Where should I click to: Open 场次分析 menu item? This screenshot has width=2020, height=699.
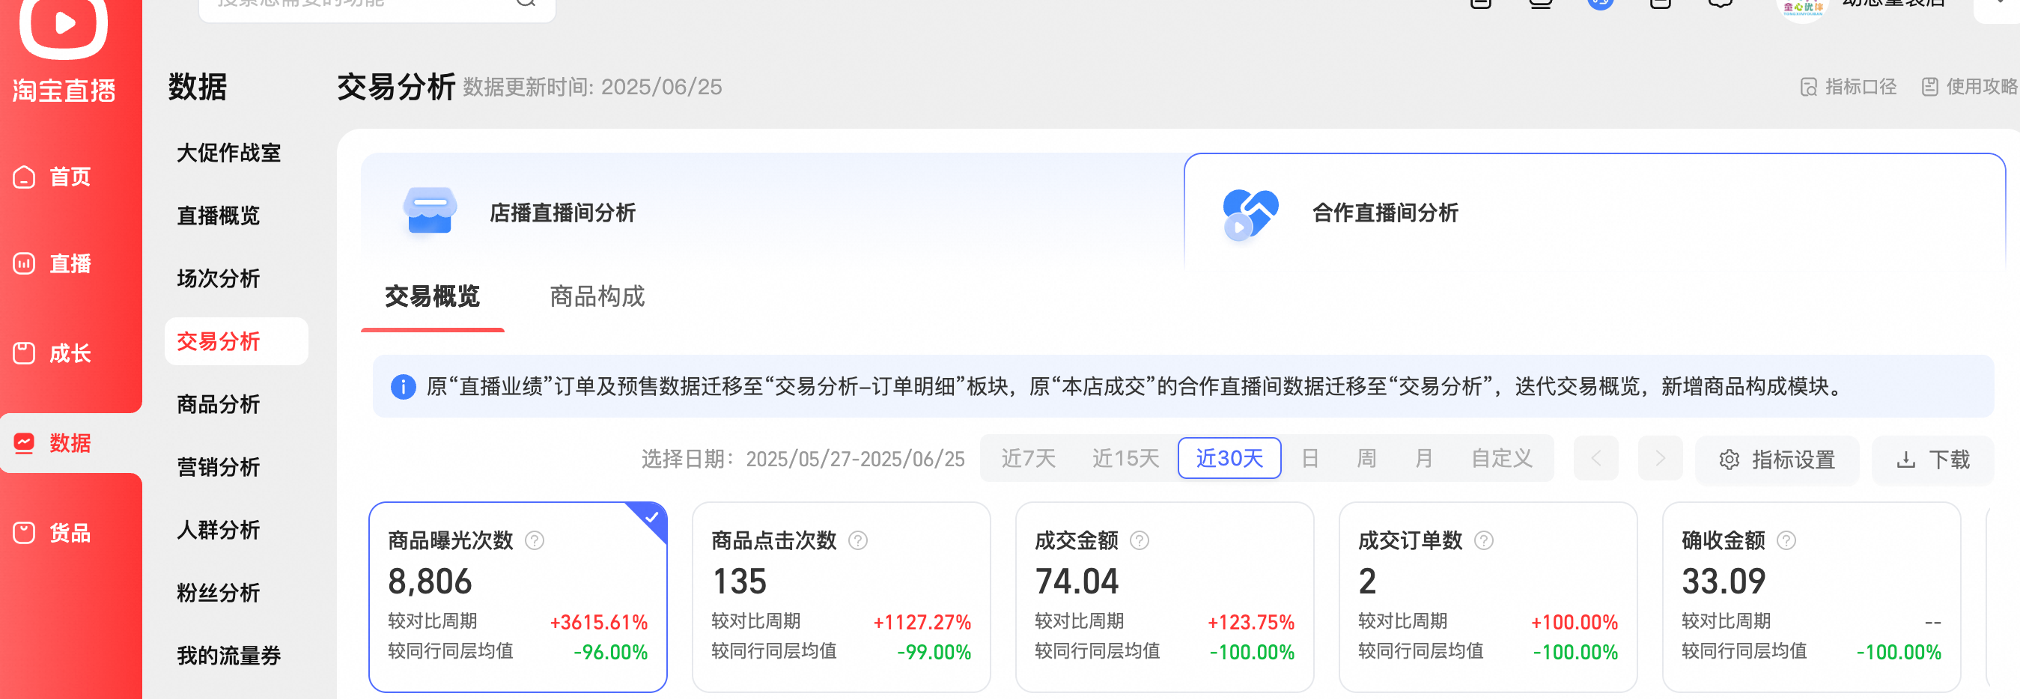218,278
